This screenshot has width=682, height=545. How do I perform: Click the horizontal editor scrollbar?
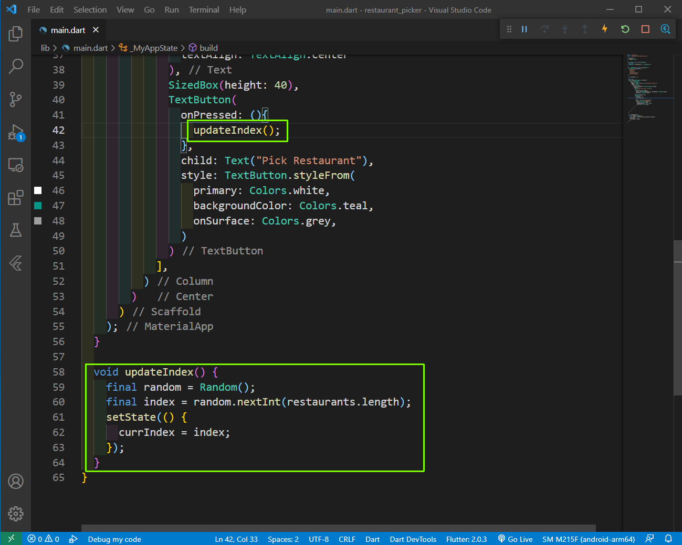339,528
